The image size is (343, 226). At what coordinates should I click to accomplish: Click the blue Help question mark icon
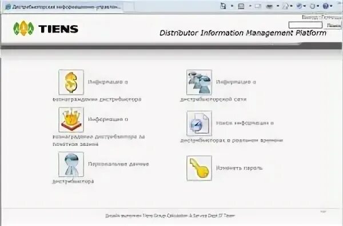tap(326, 6)
